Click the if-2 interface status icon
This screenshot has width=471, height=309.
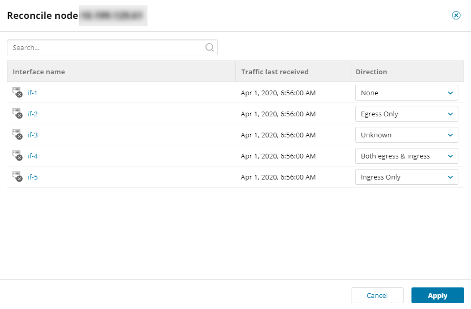(17, 114)
